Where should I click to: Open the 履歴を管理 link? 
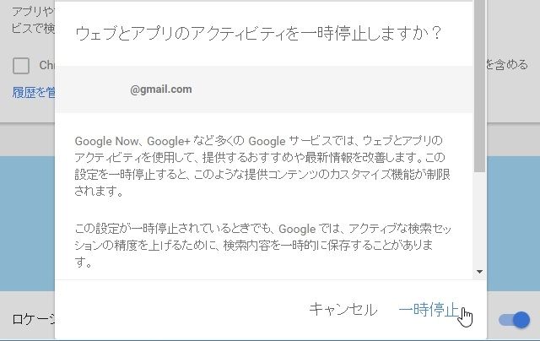pyautogui.click(x=34, y=92)
